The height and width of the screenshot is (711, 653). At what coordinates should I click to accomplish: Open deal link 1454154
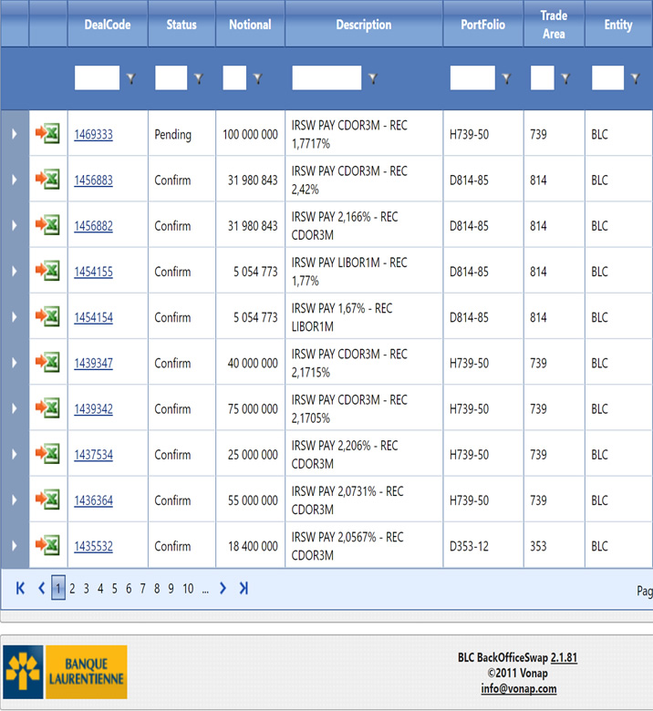[93, 317]
